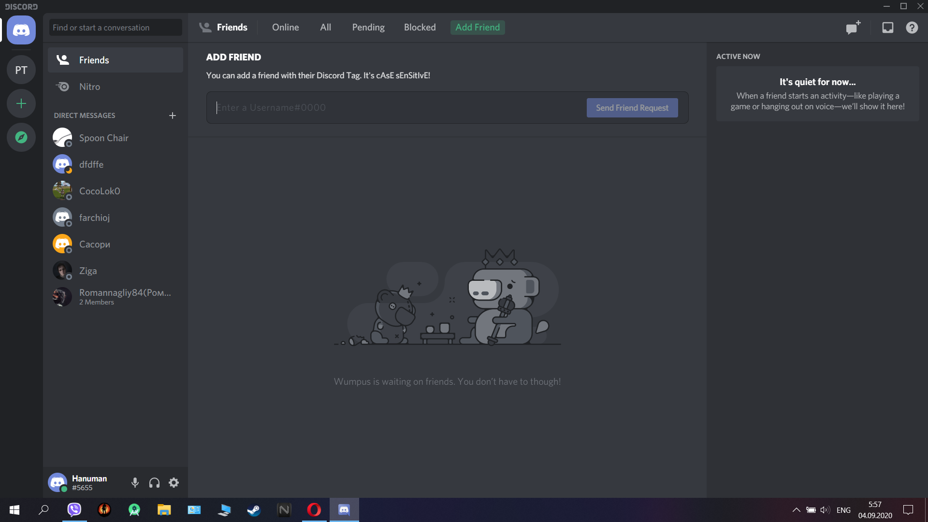Open the farchioj direct message
Viewport: 928px width, 522px height.
coord(116,217)
